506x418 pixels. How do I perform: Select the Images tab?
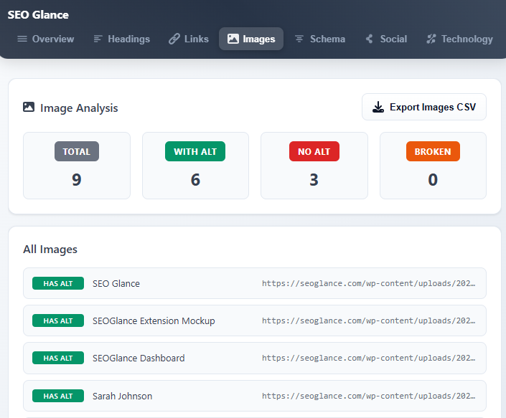pos(251,39)
